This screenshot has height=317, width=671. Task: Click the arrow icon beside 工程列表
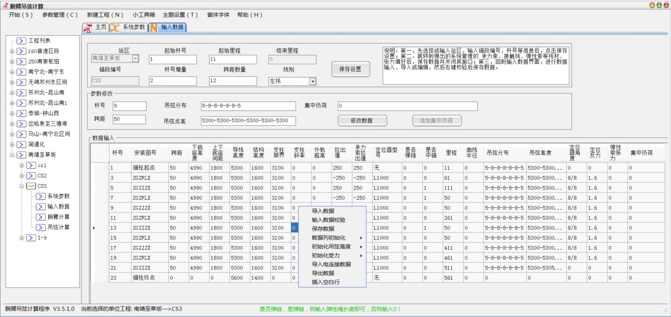pos(22,41)
